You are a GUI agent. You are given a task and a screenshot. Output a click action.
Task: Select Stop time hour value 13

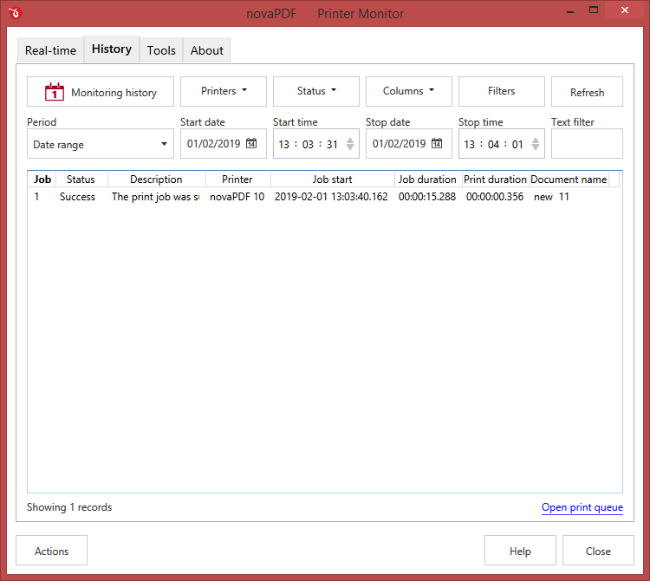click(x=469, y=144)
